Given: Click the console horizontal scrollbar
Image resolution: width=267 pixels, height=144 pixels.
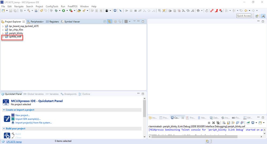Looking at the screenshot, I should [x=194, y=137].
